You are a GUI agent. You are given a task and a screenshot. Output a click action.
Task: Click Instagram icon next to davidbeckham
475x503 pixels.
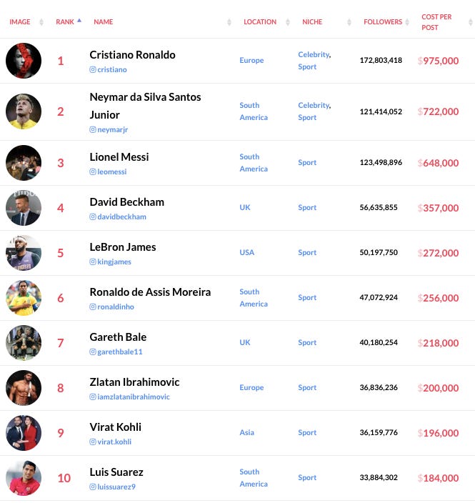93,217
